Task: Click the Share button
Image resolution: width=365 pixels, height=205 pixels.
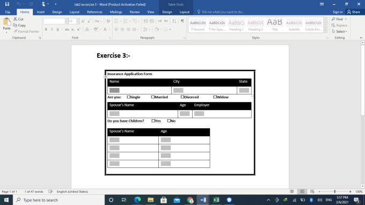Action: click(353, 12)
